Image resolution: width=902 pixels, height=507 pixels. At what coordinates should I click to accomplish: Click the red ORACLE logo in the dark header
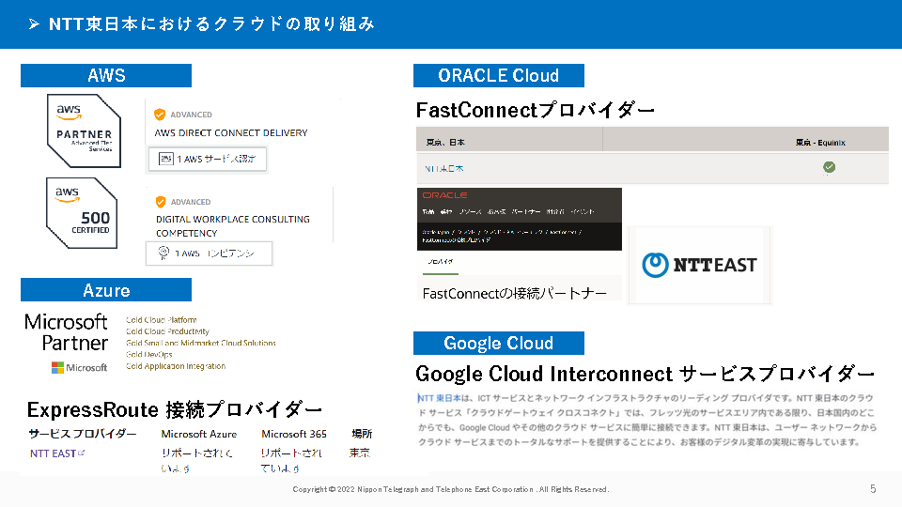click(x=444, y=195)
